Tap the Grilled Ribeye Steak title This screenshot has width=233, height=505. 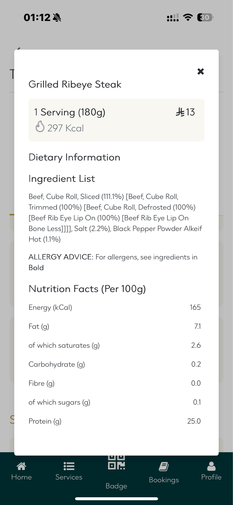(75, 84)
